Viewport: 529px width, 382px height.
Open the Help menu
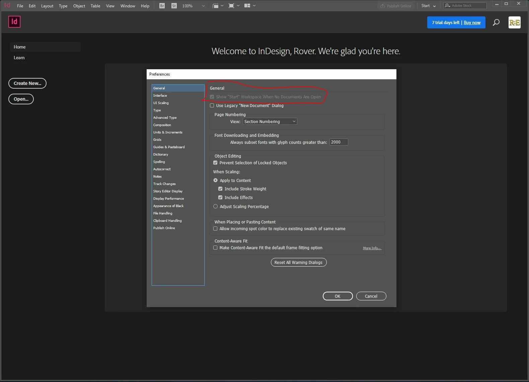(145, 6)
